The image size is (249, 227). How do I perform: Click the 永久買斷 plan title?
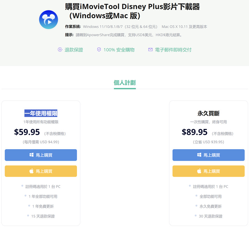(209, 113)
